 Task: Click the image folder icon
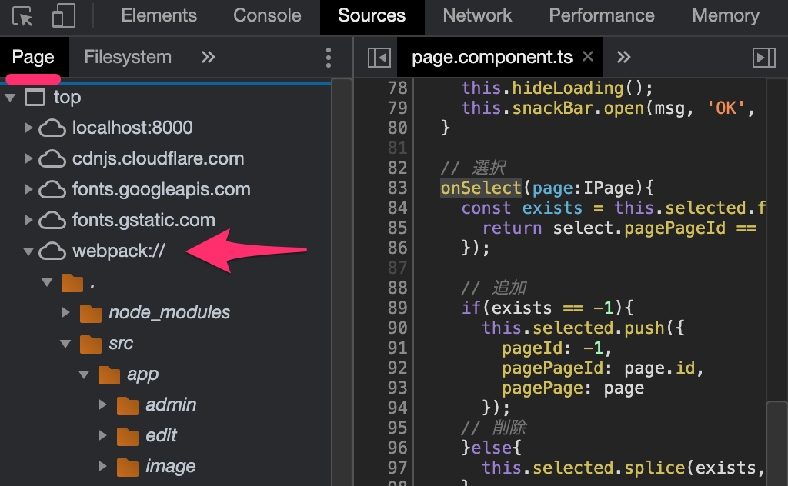[x=127, y=467]
